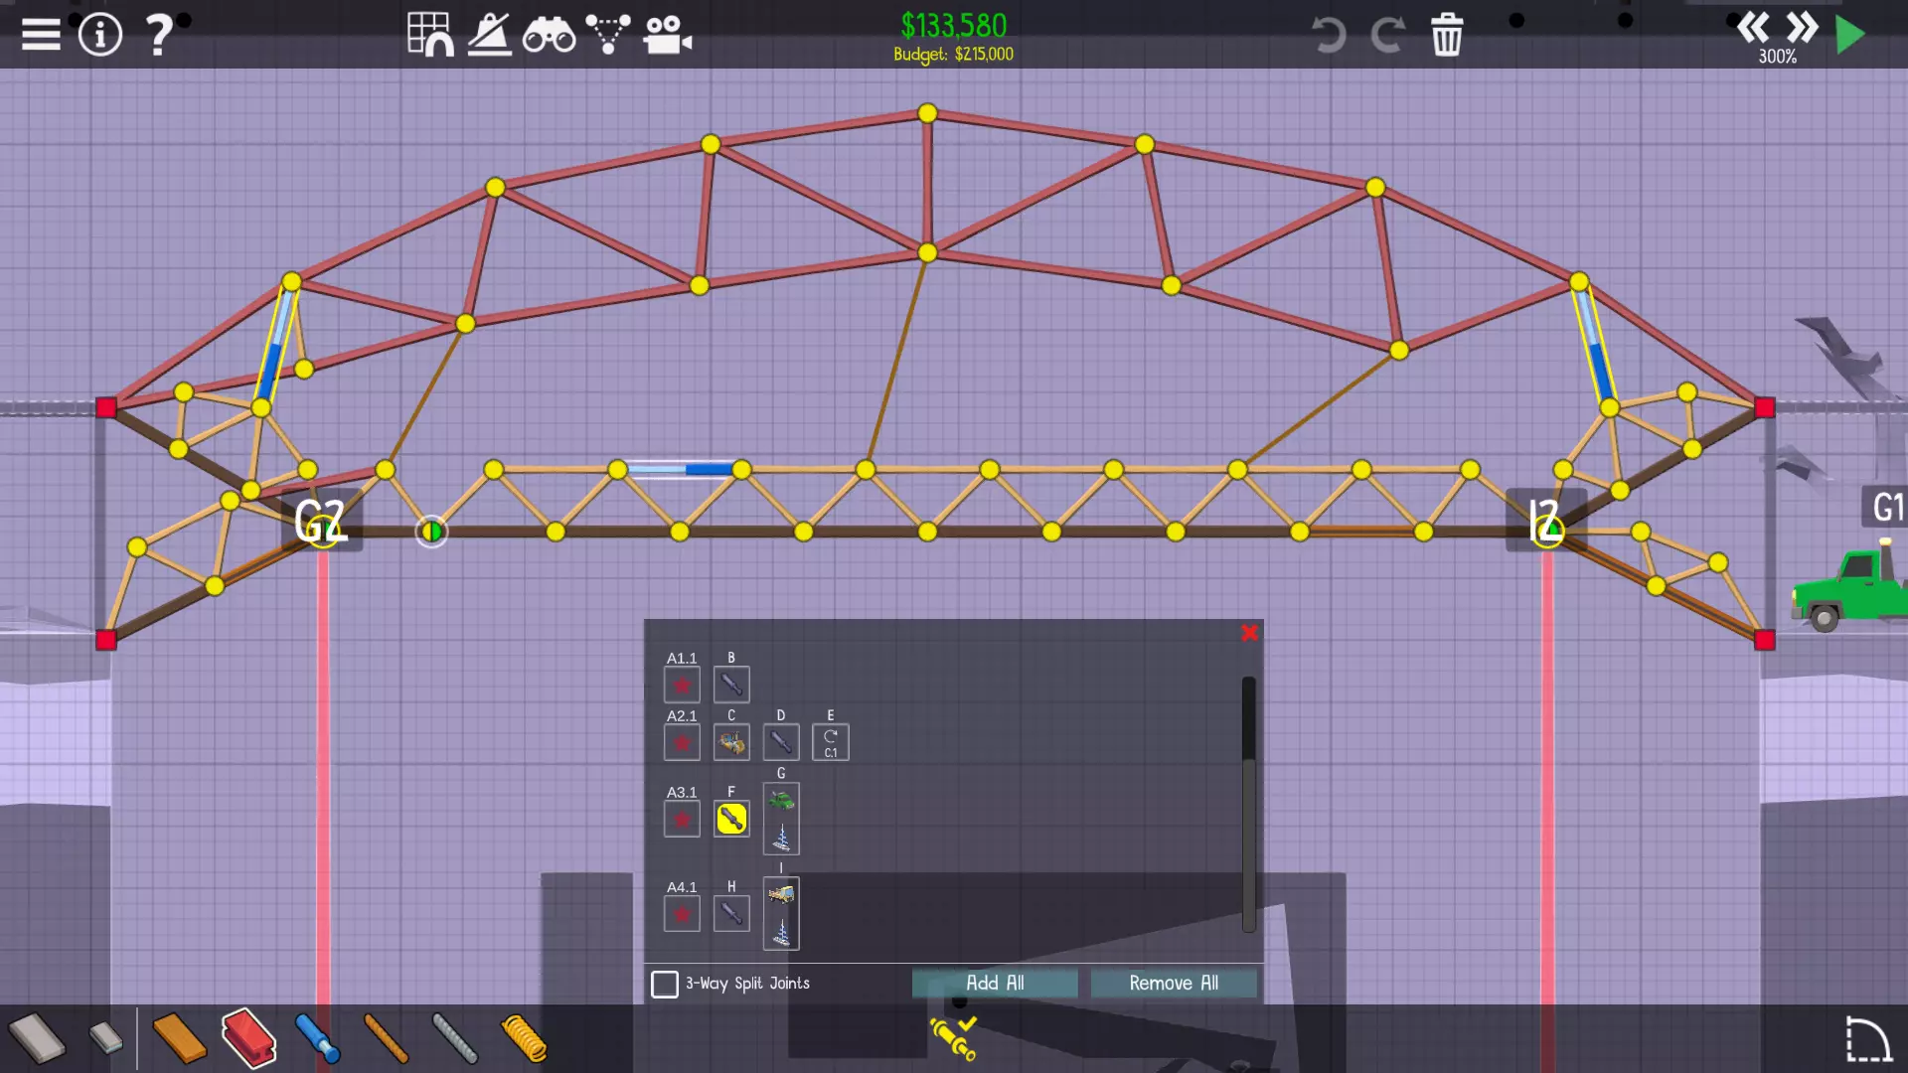Choose the hydraulics piston material
This screenshot has width=1908, height=1073.
pyautogui.click(x=317, y=1039)
